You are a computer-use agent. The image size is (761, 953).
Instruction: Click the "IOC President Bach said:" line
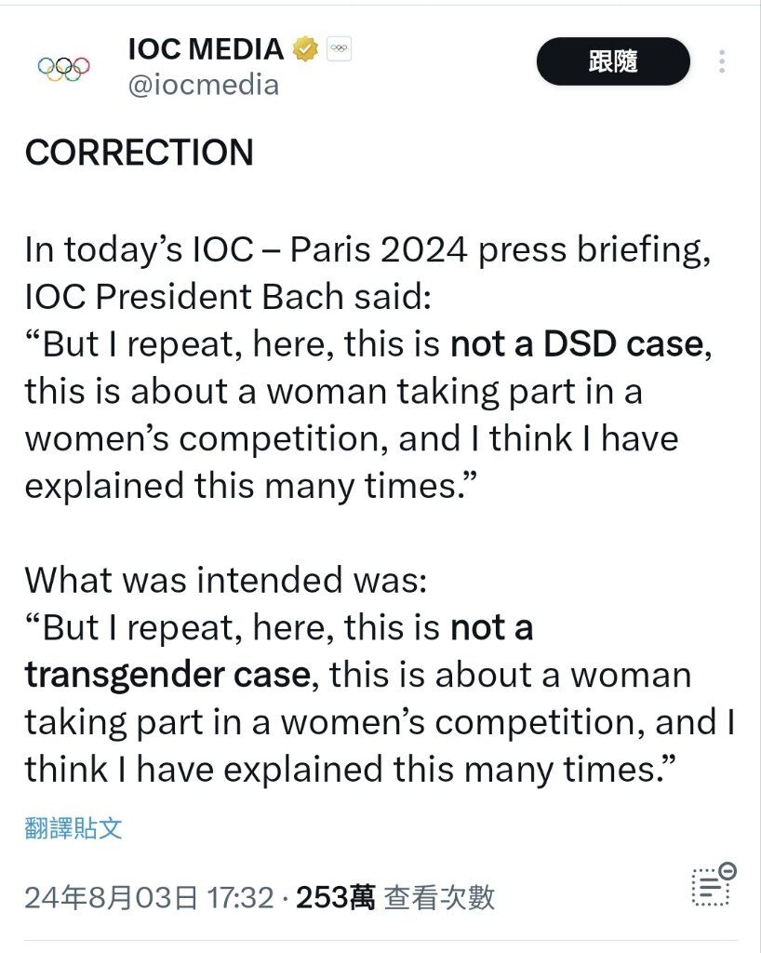point(228,297)
